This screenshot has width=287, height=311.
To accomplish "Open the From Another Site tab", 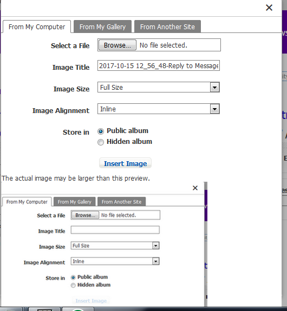I will point(167,27).
